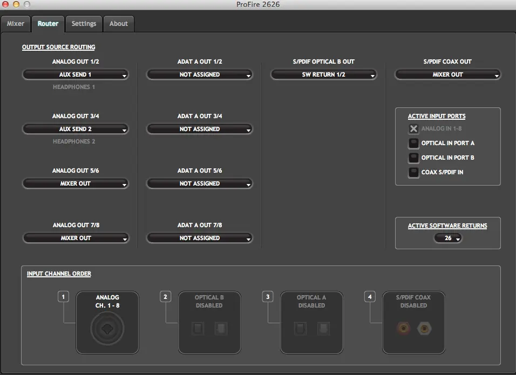
Task: Open ADAT A Out 3/4 dropdown
Action: tap(199, 129)
